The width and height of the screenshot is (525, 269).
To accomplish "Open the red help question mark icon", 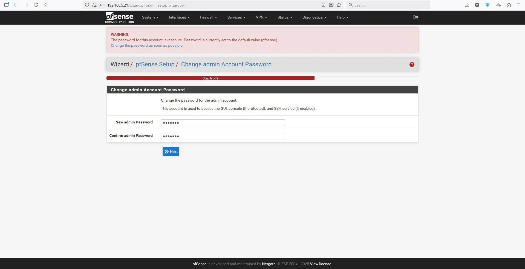I will (x=412, y=64).
